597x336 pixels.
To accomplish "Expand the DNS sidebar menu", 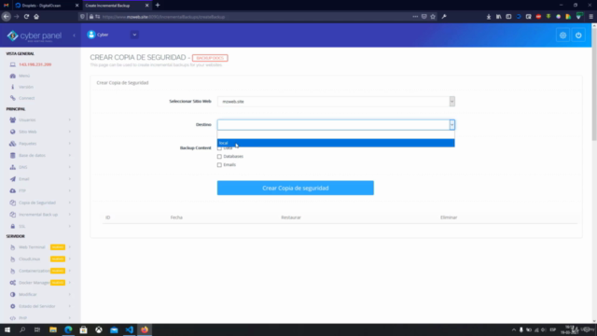I will 39,167.
